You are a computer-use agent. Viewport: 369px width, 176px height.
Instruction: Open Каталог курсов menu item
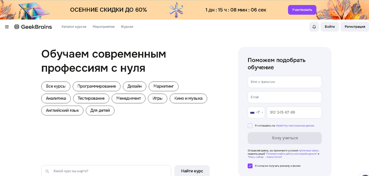pyautogui.click(x=74, y=27)
